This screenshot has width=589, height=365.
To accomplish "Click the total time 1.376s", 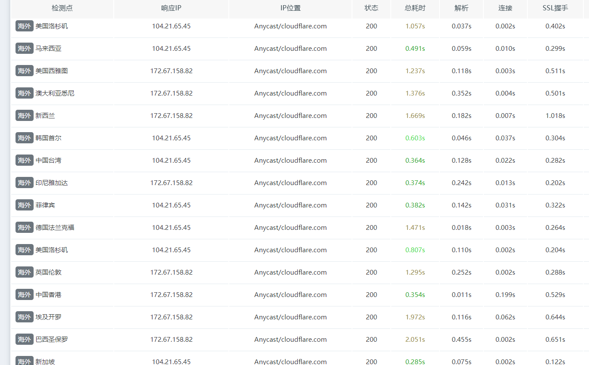I will tap(415, 93).
